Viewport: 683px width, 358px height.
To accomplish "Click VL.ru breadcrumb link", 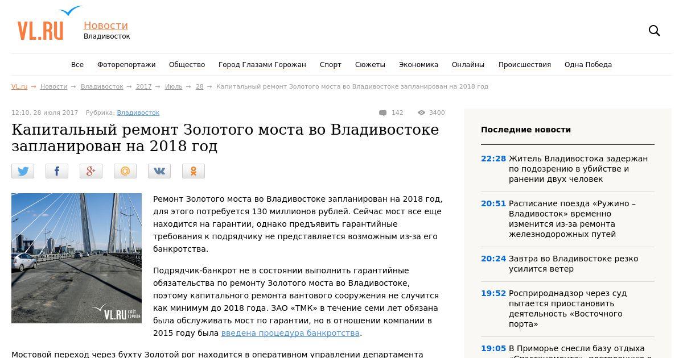I will 19,86.
